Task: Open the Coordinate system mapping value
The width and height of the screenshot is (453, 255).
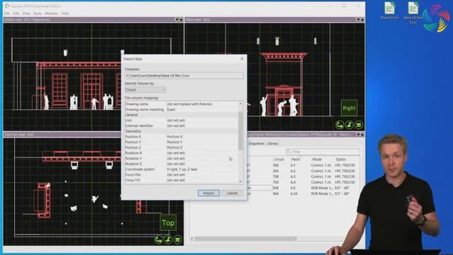Action: (x=182, y=169)
